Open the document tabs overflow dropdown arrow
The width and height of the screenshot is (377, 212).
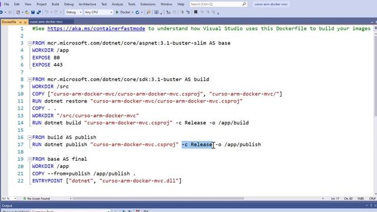tap(372, 22)
